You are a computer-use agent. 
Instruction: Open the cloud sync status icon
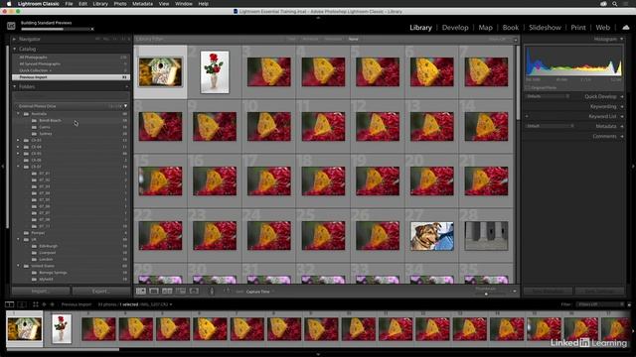tap(625, 27)
